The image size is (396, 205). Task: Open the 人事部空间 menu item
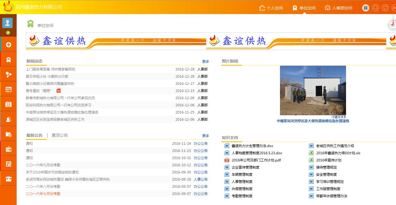[339, 8]
